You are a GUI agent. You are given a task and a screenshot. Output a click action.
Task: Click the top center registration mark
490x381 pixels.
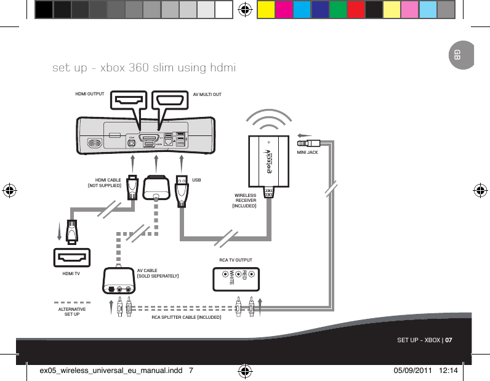246,10
